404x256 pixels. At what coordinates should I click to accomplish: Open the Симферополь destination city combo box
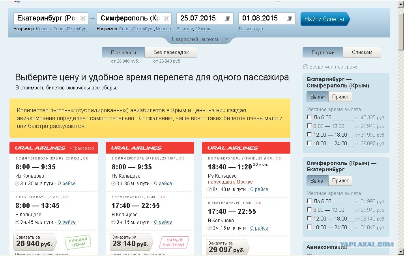click(128, 19)
